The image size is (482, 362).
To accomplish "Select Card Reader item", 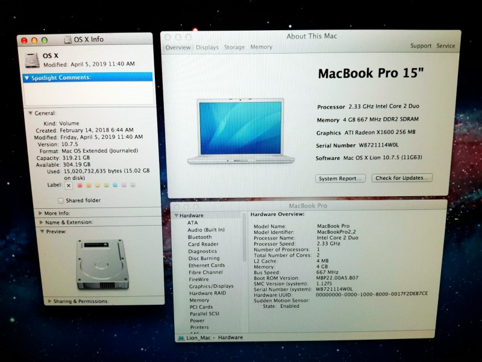I will [x=203, y=244].
